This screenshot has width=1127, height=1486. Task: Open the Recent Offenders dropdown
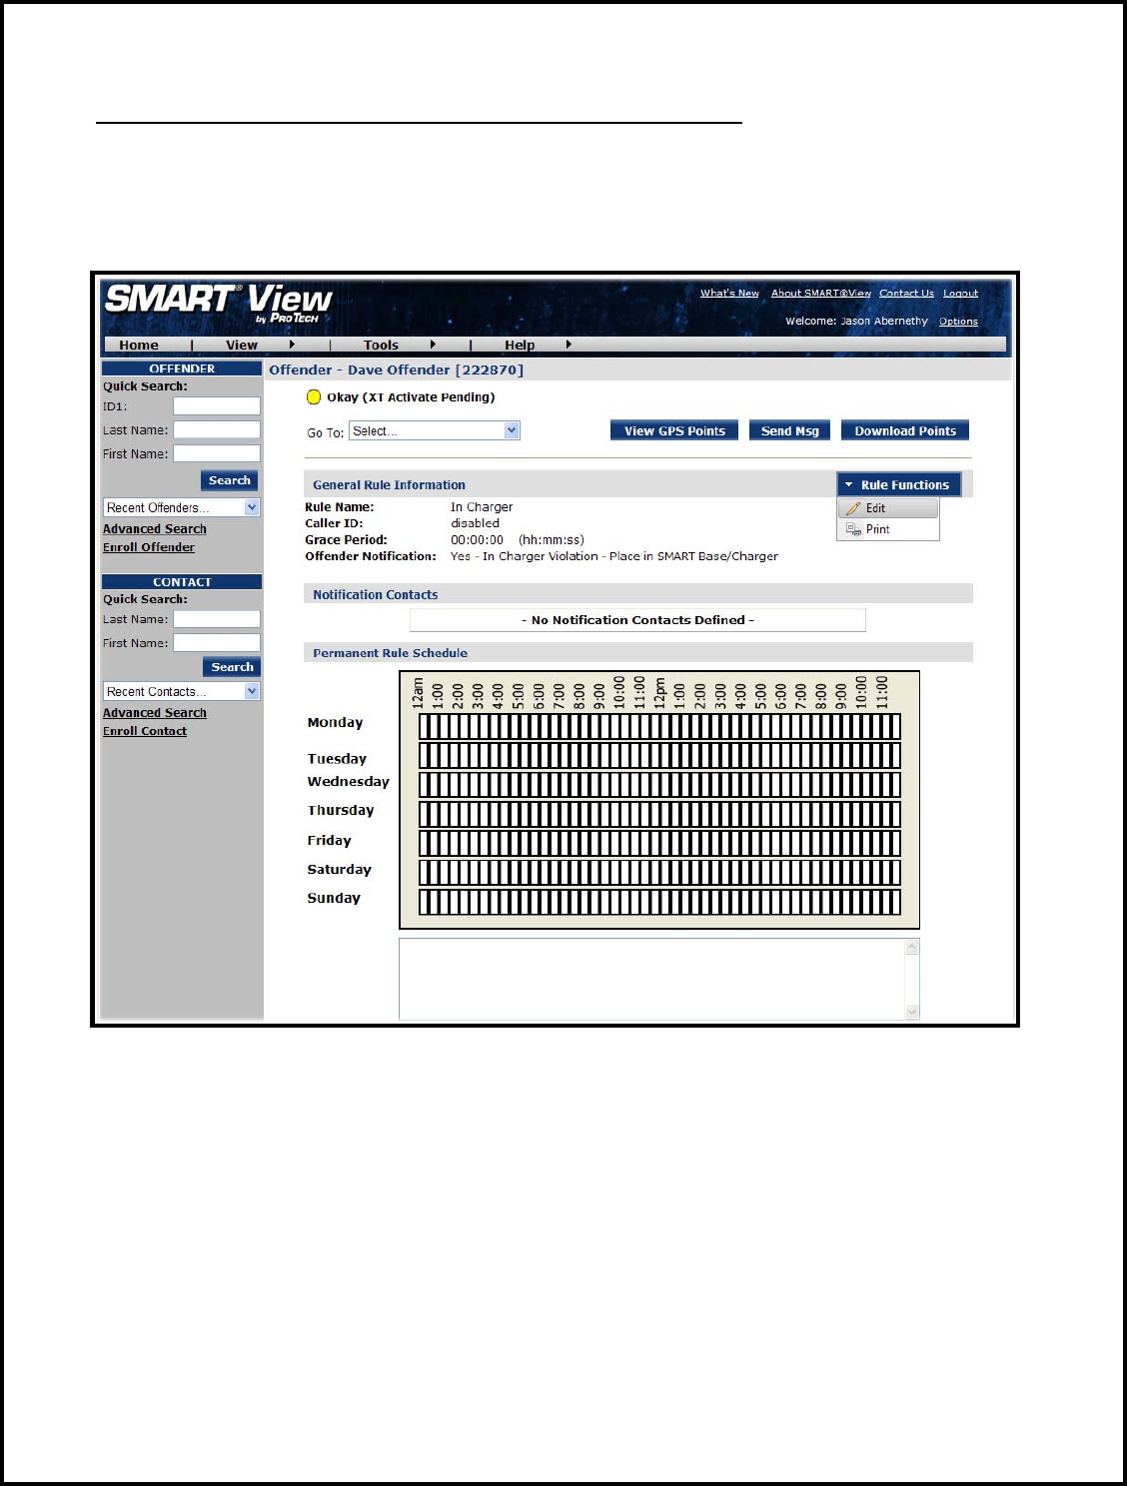tap(182, 507)
